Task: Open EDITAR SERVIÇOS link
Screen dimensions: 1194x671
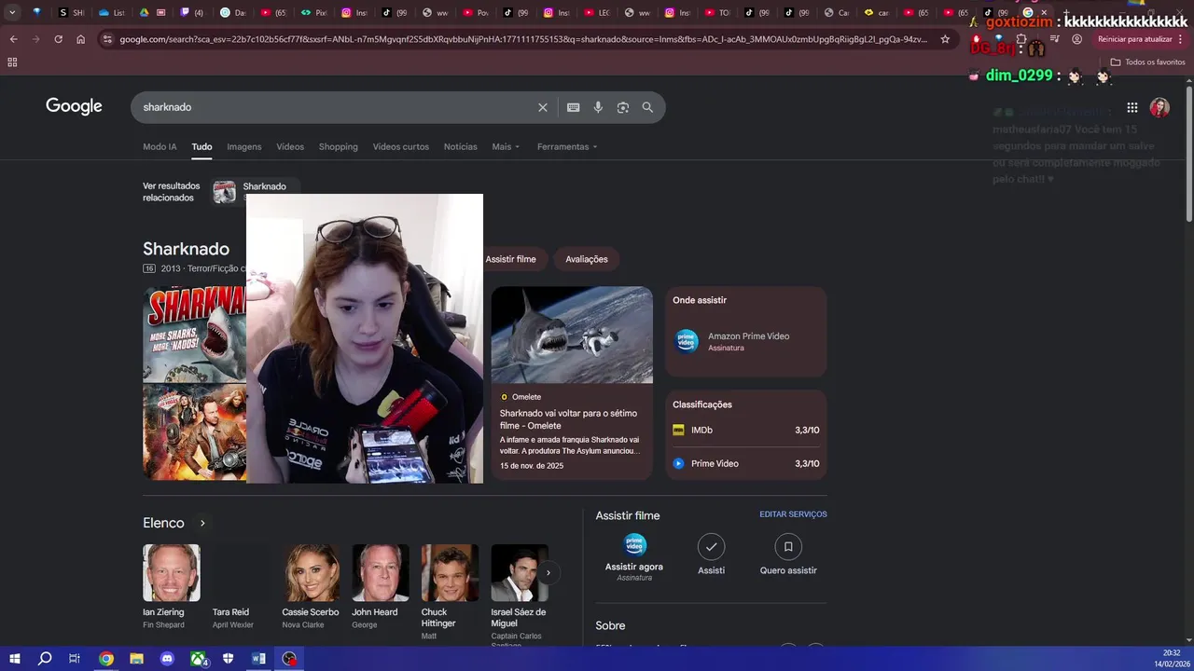Action: (x=793, y=514)
